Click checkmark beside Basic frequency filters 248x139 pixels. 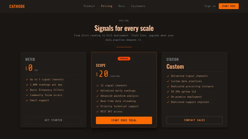[x=27, y=90]
